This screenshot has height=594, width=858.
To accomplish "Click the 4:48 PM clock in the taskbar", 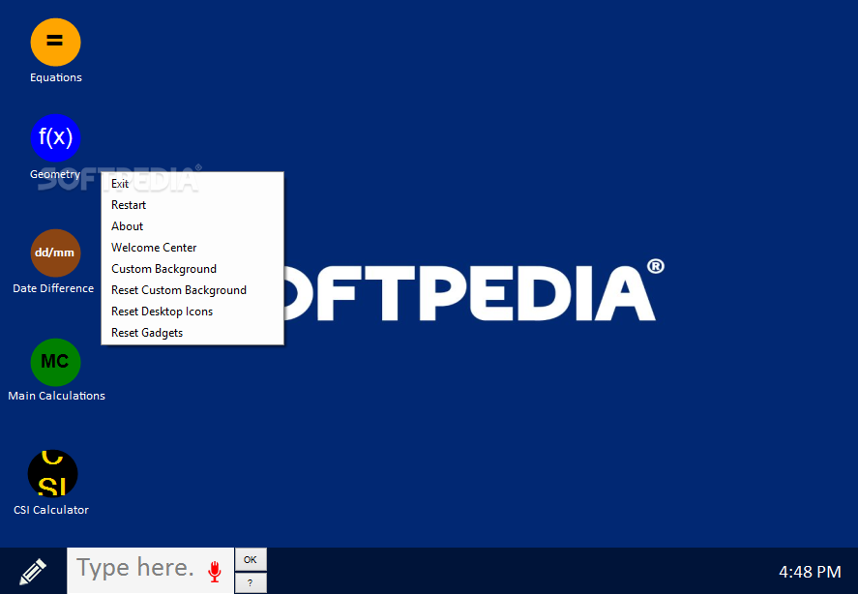I will click(810, 572).
